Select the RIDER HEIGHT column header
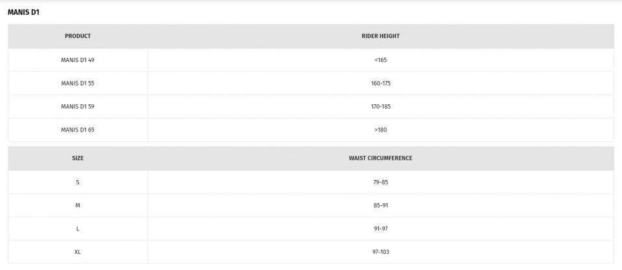Viewport: 622px width, 270px height. (380, 36)
